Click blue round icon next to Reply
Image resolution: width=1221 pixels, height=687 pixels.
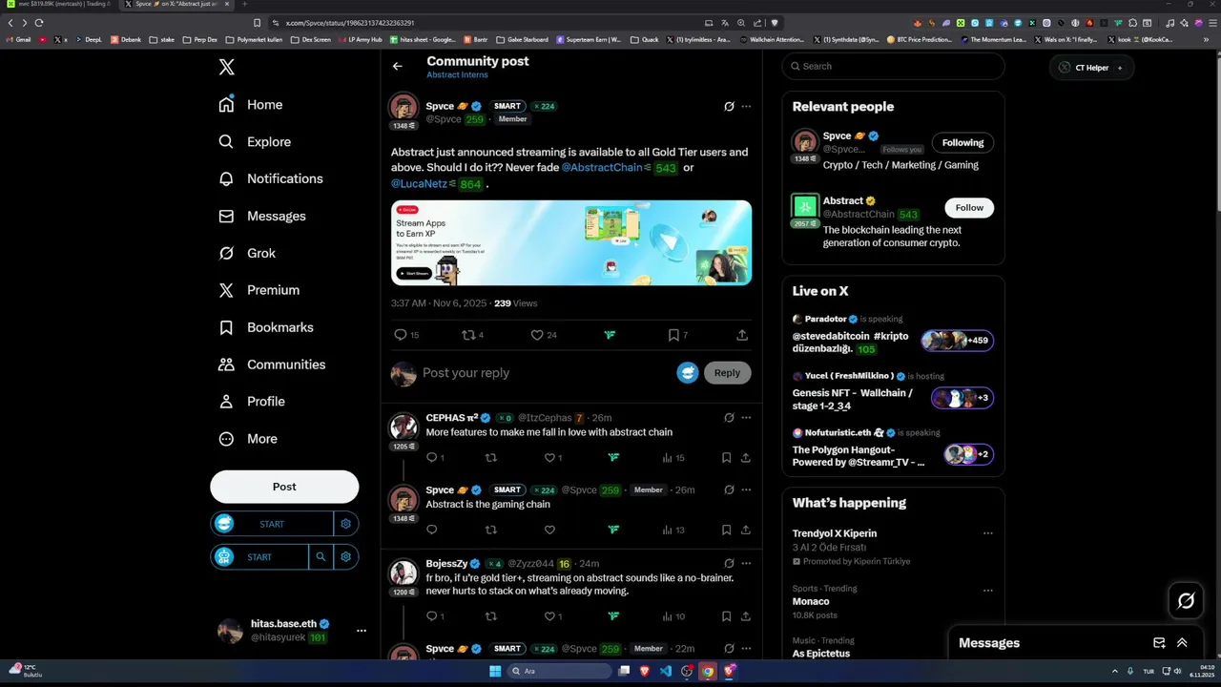click(688, 373)
